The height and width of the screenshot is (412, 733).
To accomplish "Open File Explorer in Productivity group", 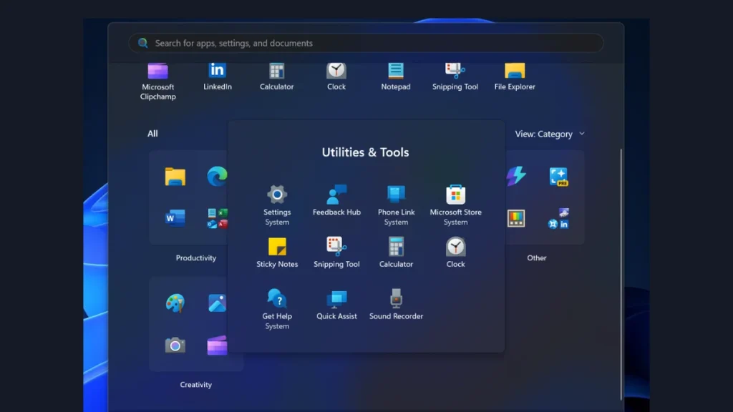I will (x=175, y=177).
